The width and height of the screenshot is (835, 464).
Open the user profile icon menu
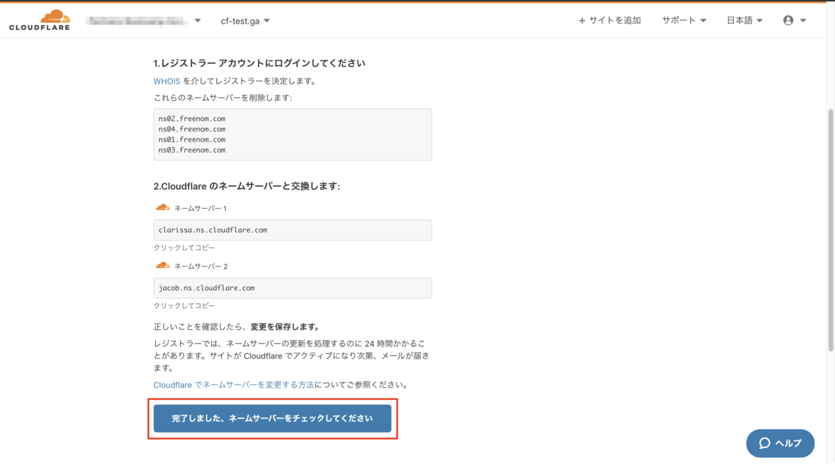(x=794, y=21)
